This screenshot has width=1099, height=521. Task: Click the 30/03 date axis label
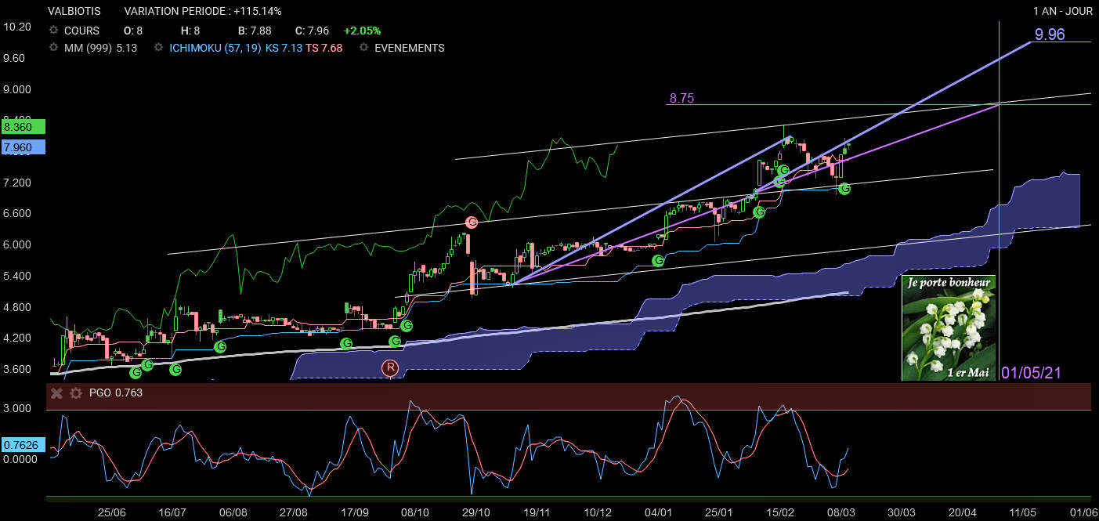click(902, 512)
